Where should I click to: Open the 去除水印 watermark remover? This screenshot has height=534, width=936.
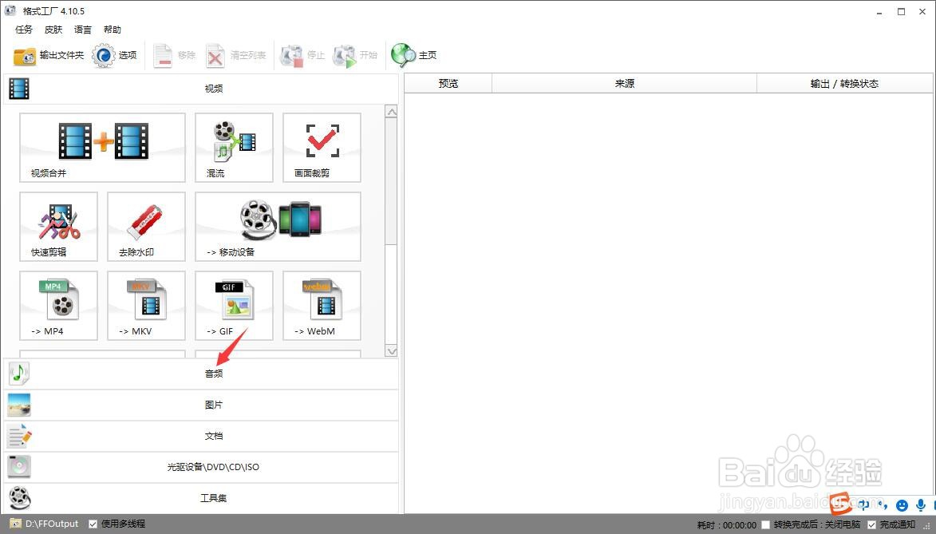146,227
